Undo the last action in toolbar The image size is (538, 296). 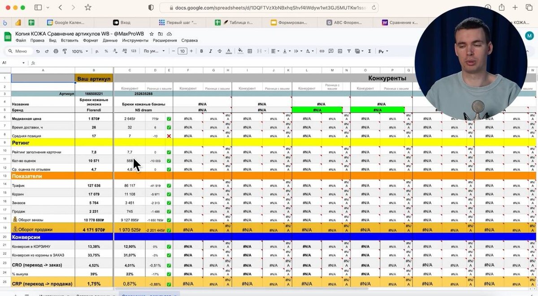coord(38,51)
